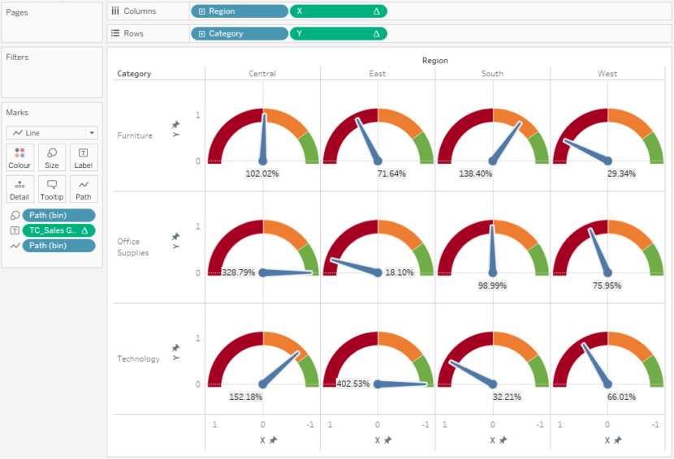674x459 pixels.
Task: Click the Central region column header
Action: click(x=262, y=74)
